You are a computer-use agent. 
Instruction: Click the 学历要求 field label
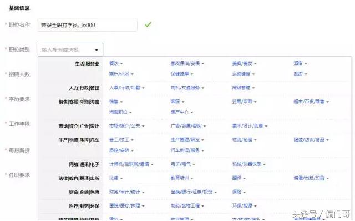pyautogui.click(x=19, y=99)
